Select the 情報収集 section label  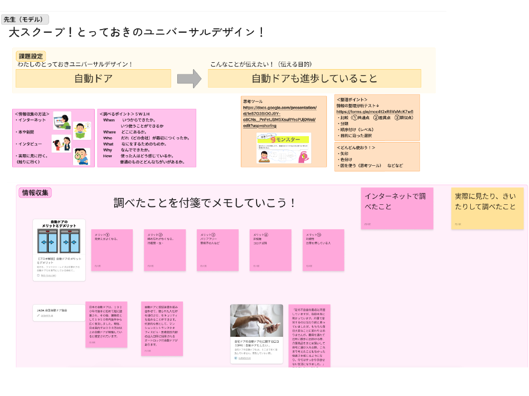[x=35, y=193]
